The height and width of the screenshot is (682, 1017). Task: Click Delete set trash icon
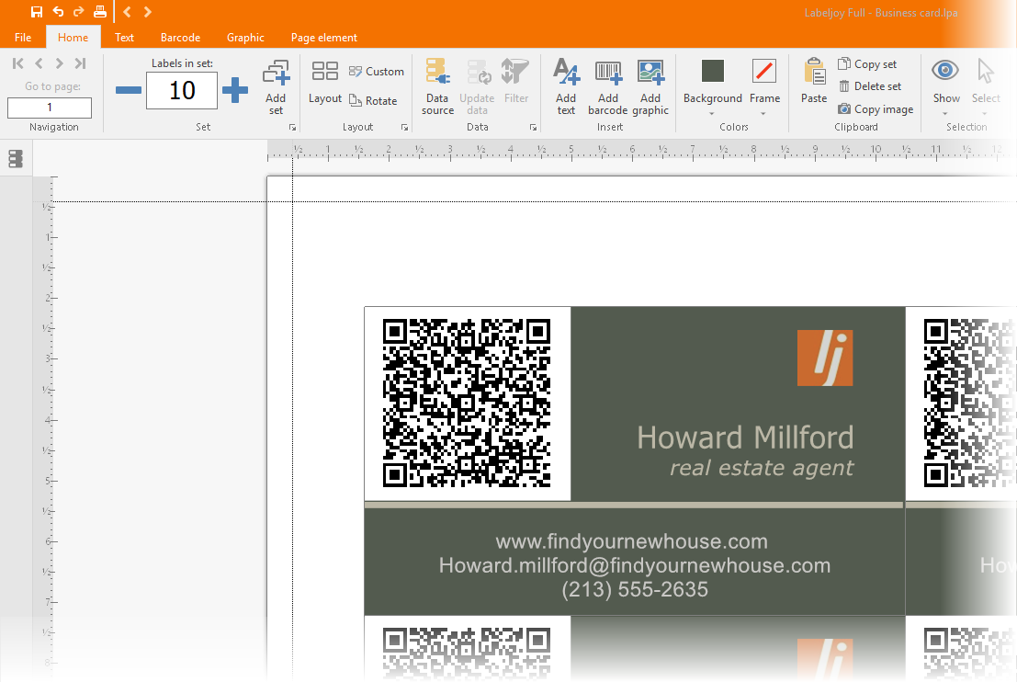(844, 86)
